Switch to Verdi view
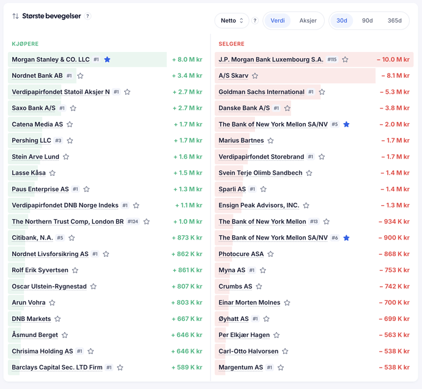This screenshot has height=389, width=422. 278,20
